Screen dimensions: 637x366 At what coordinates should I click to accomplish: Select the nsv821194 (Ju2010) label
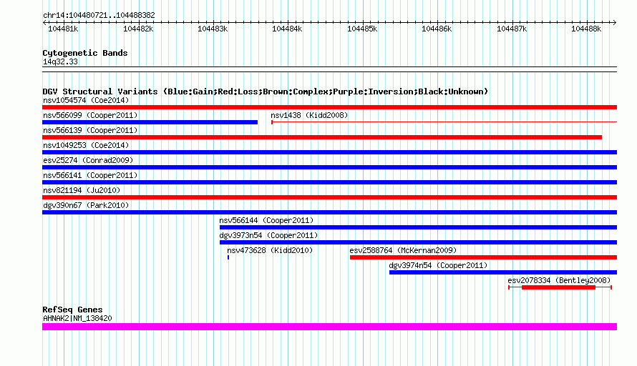coord(82,190)
